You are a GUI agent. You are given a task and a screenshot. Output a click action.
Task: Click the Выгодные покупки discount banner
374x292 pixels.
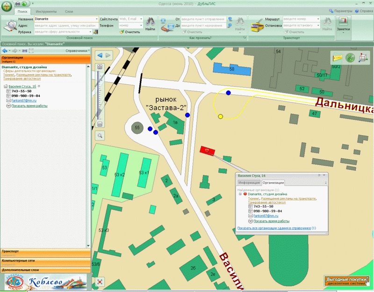(x=347, y=281)
